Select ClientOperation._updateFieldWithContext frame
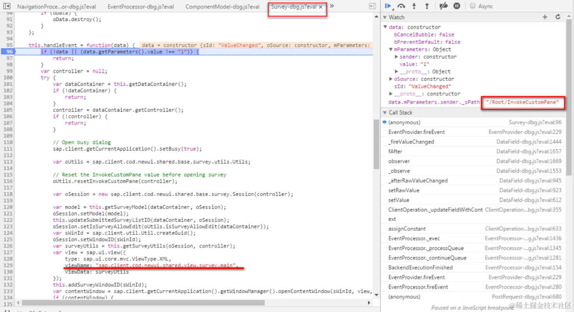Image resolution: width=574 pixels, height=312 pixels. [x=475, y=214]
